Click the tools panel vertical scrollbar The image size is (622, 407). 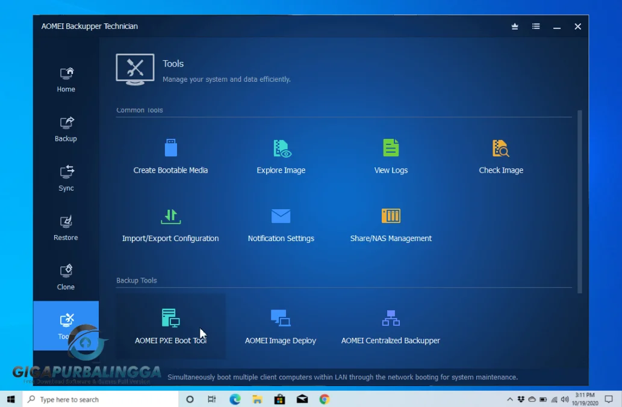pyautogui.click(x=580, y=201)
